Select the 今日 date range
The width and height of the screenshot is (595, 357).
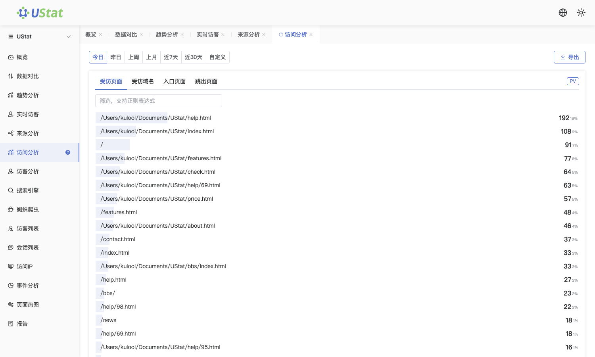tap(98, 57)
